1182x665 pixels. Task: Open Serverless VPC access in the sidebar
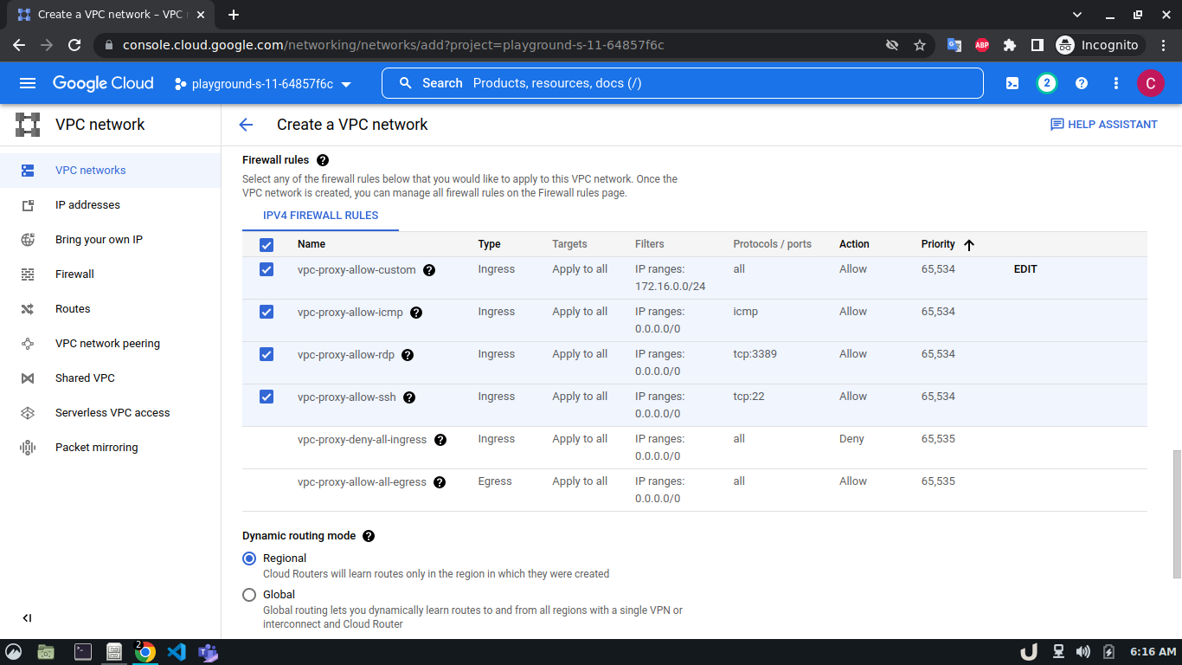[110, 413]
